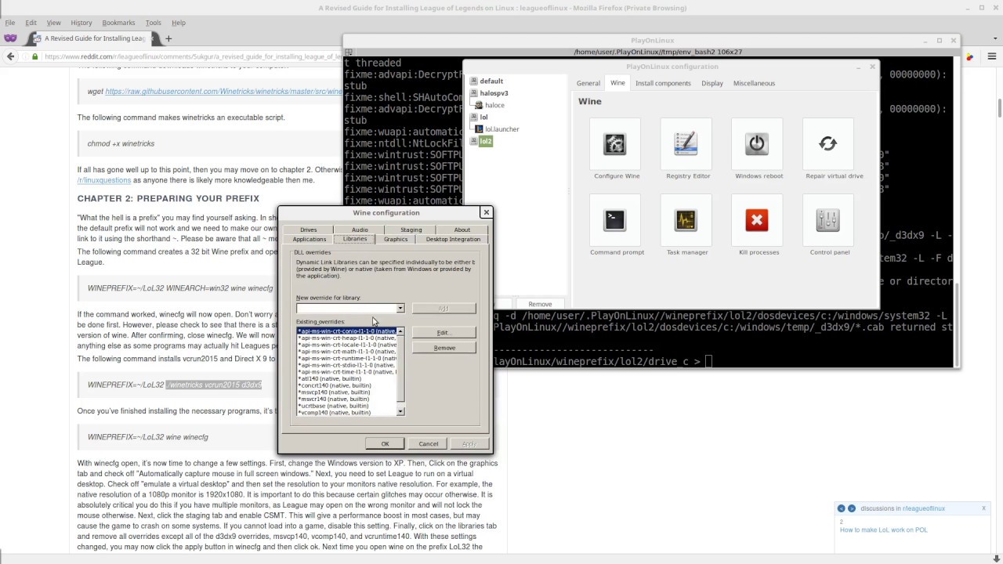Launch the Registry Editor icon
This screenshot has height=564, width=1003.
[686, 144]
